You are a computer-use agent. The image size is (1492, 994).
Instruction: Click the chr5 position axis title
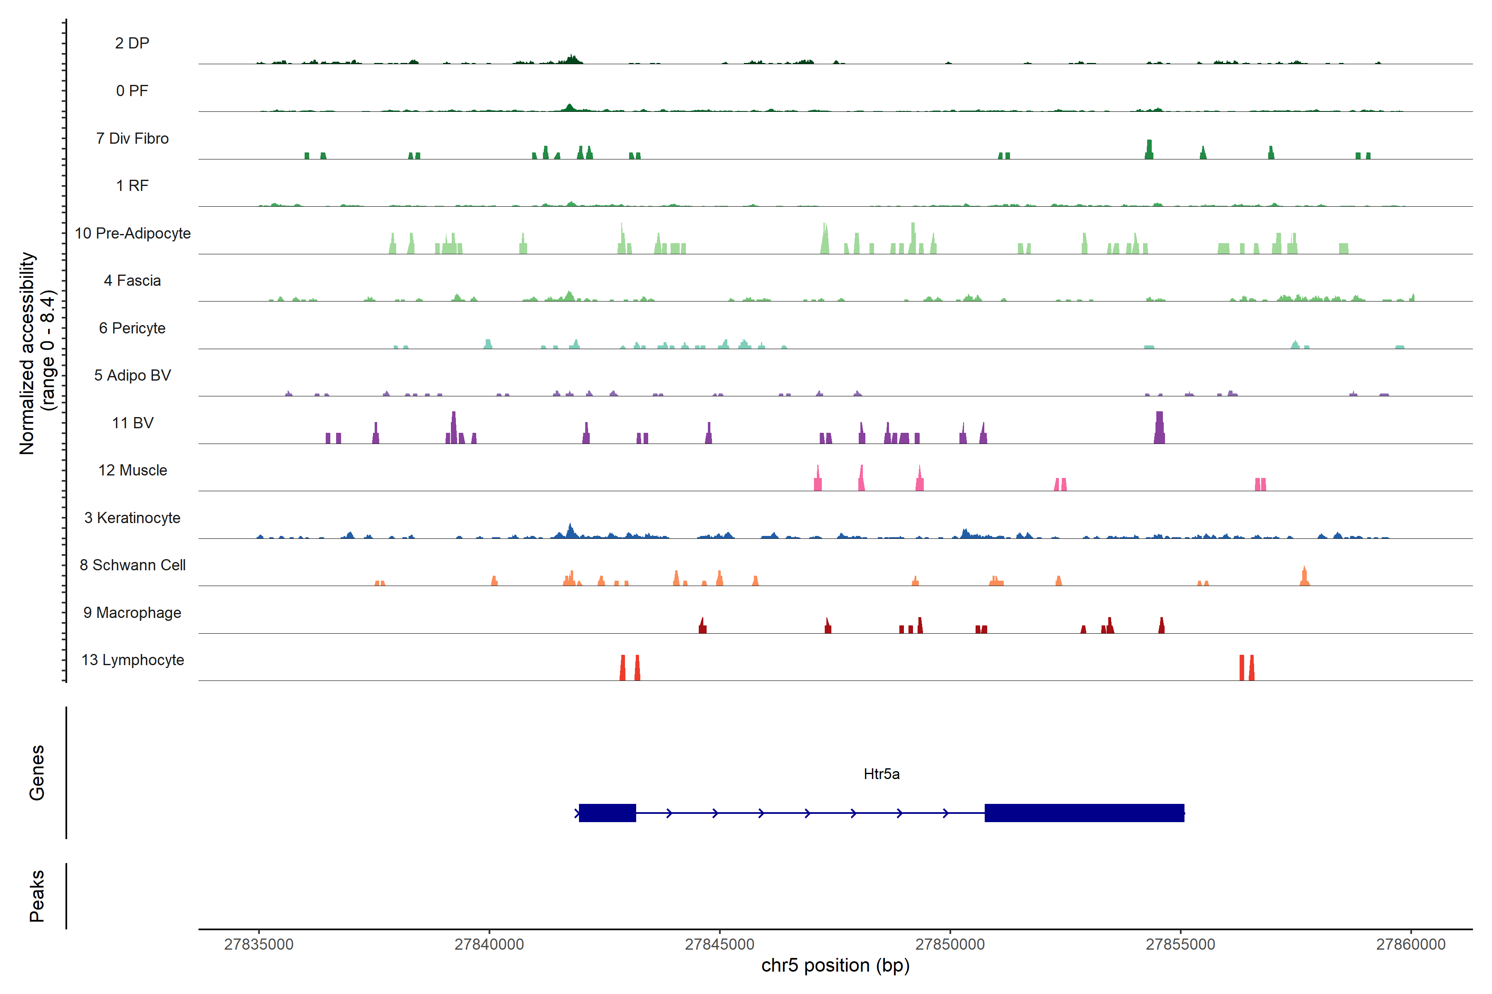[x=835, y=965]
